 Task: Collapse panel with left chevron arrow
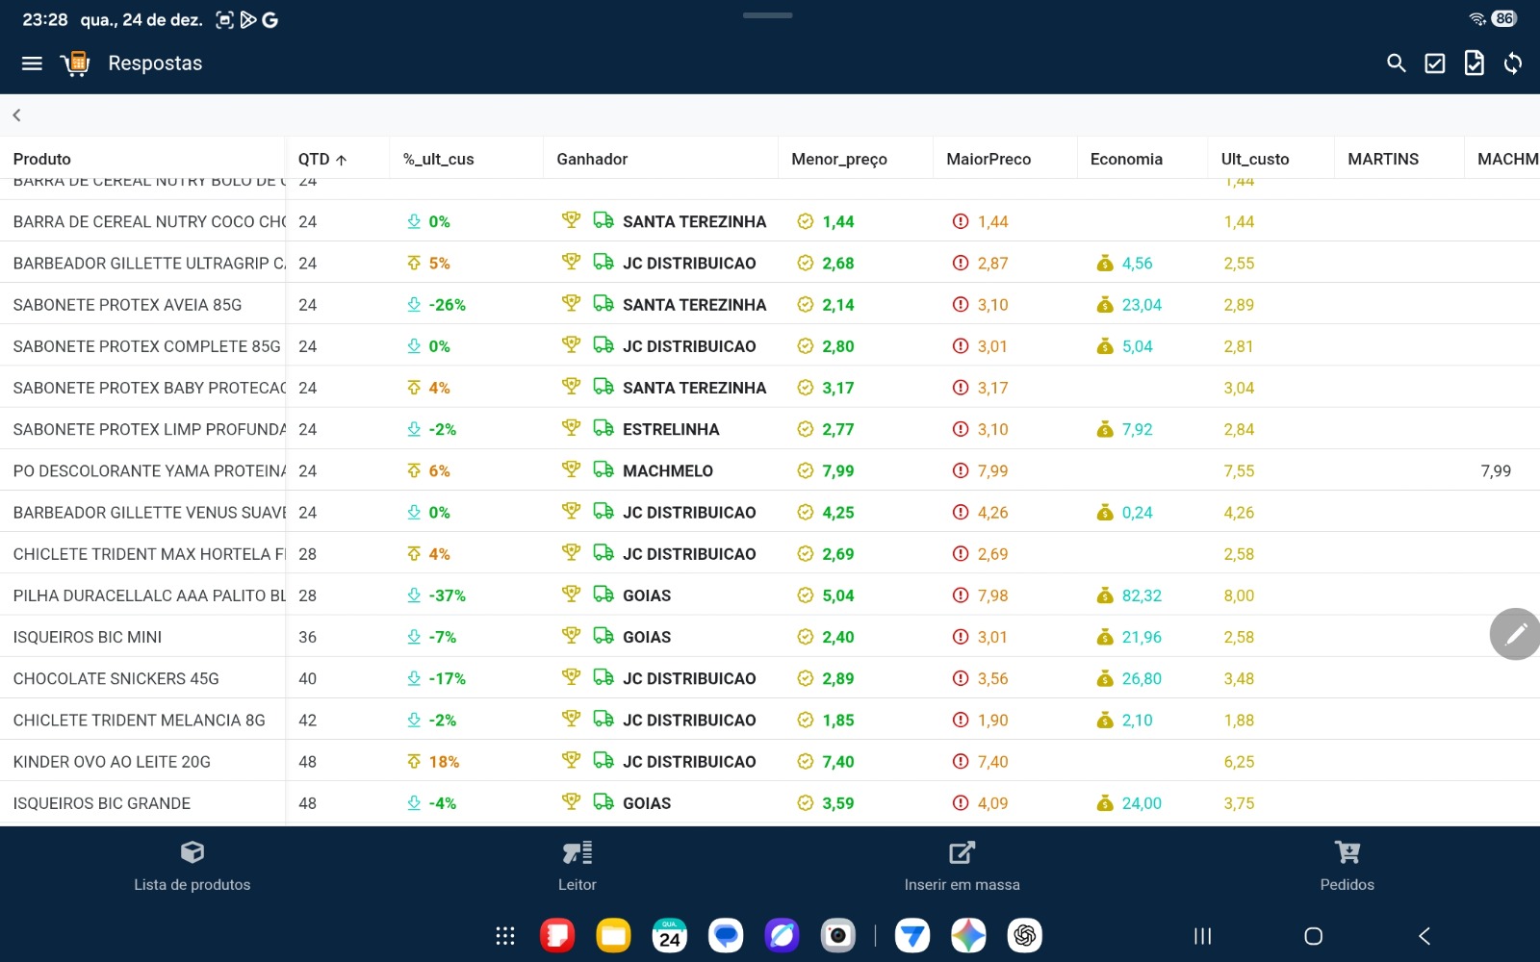(x=16, y=115)
